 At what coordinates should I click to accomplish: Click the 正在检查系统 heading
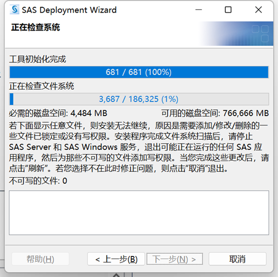pyautogui.click(x=35, y=27)
